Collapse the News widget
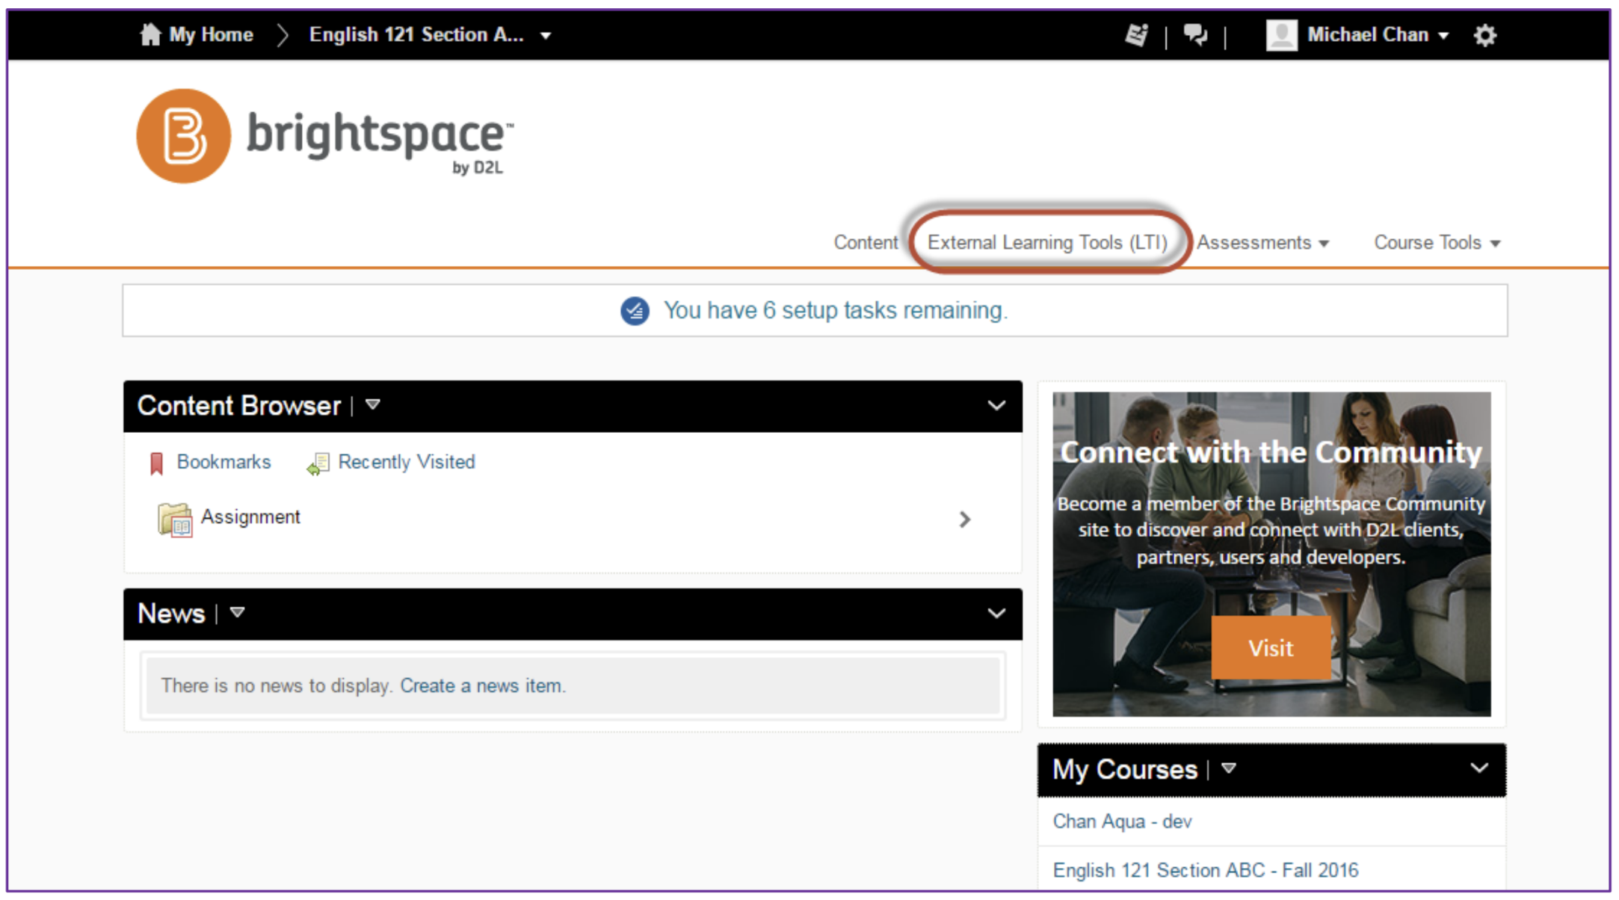 [x=996, y=614]
